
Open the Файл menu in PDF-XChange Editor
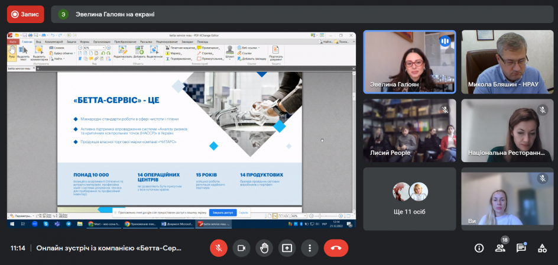tap(13, 42)
